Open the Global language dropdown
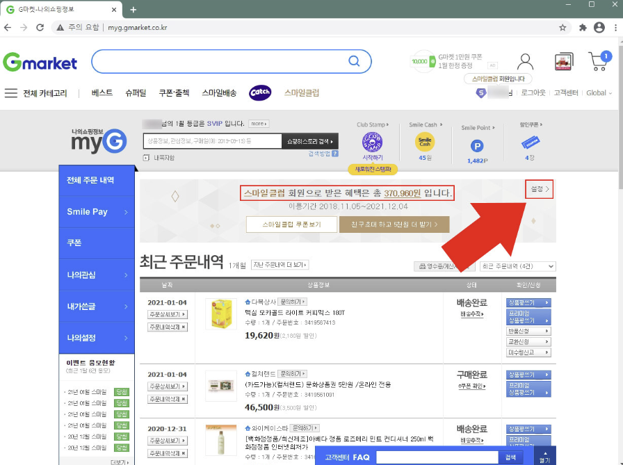 pyautogui.click(x=599, y=93)
